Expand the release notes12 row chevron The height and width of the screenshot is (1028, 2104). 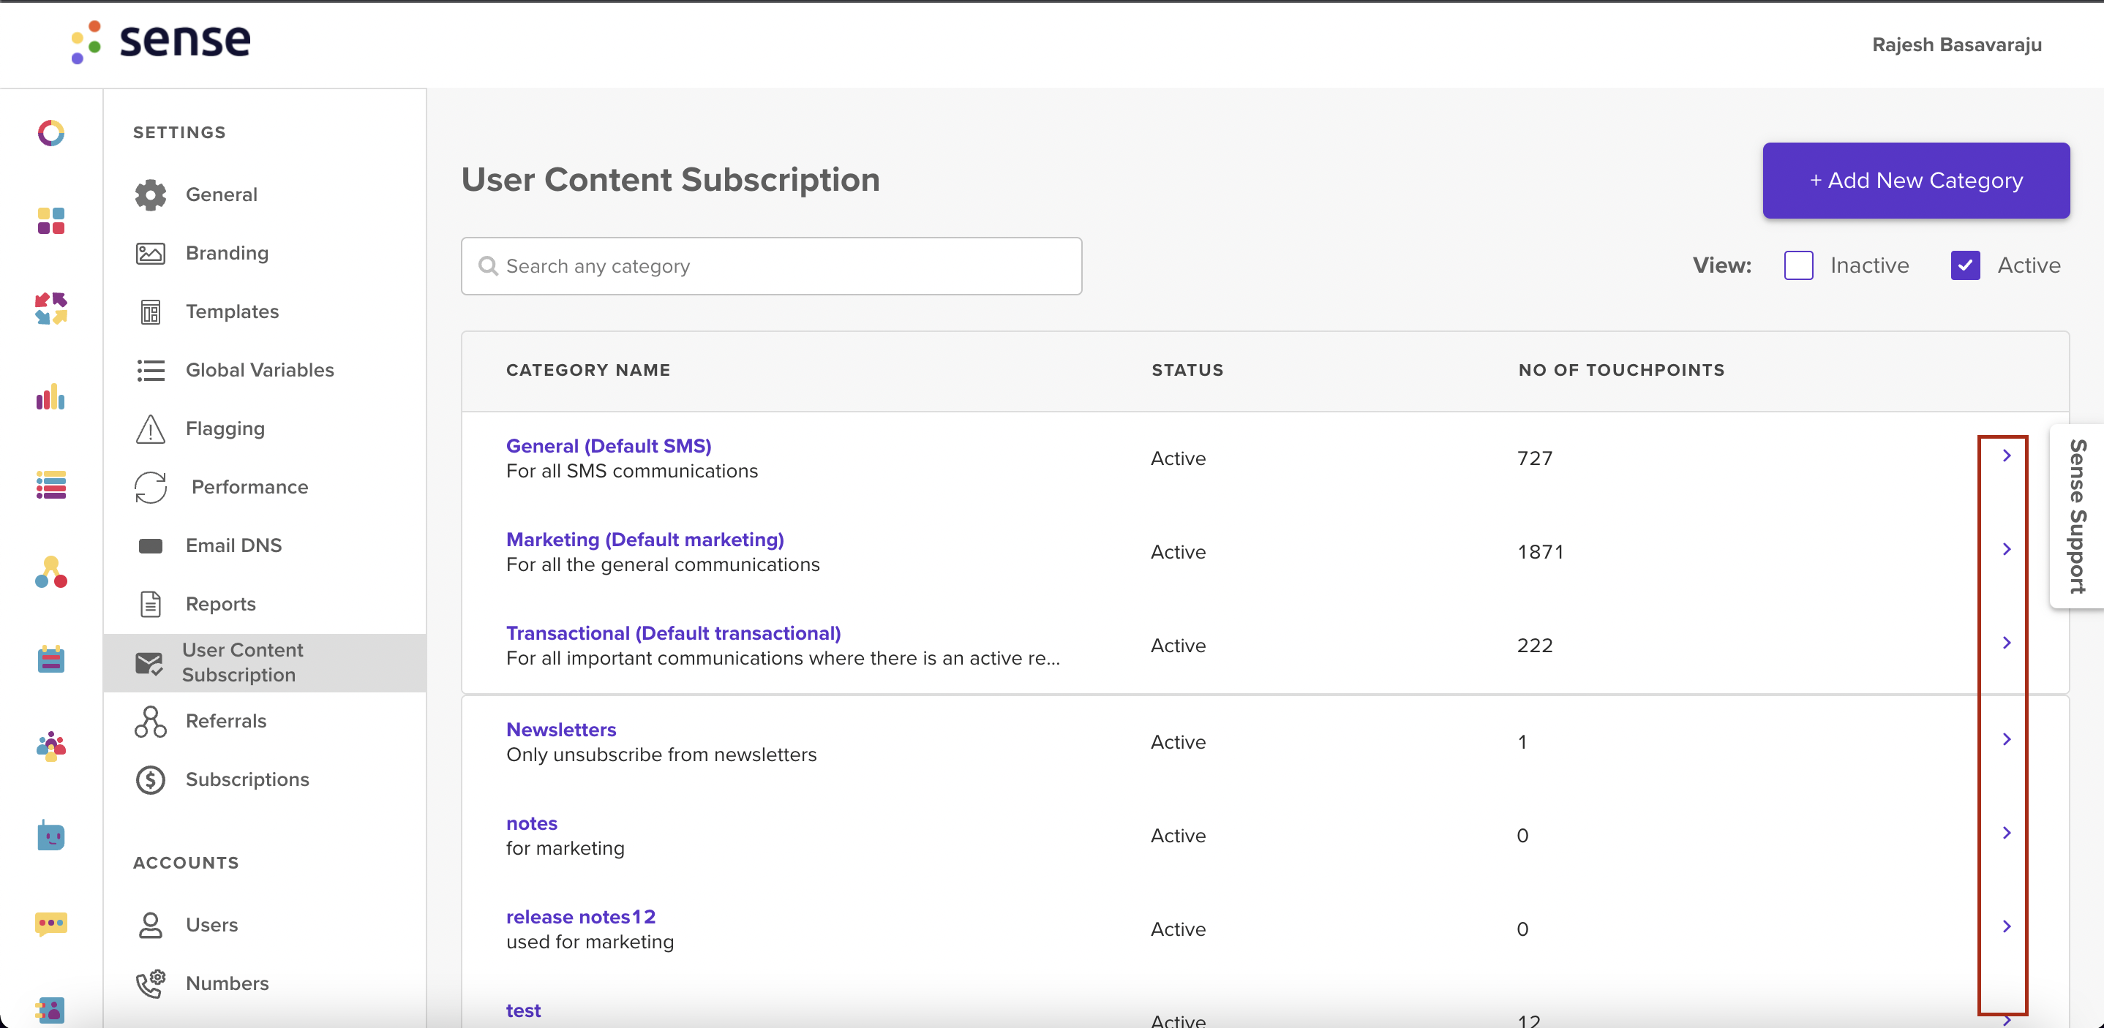2007,927
